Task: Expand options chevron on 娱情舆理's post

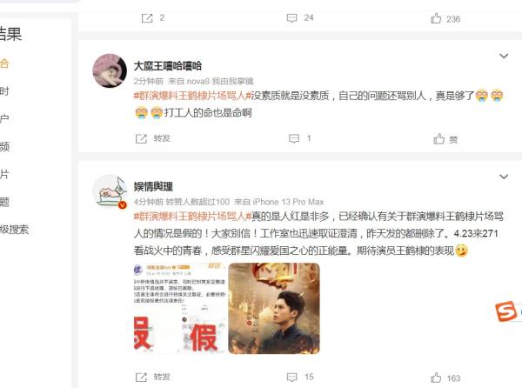Action: point(504,177)
